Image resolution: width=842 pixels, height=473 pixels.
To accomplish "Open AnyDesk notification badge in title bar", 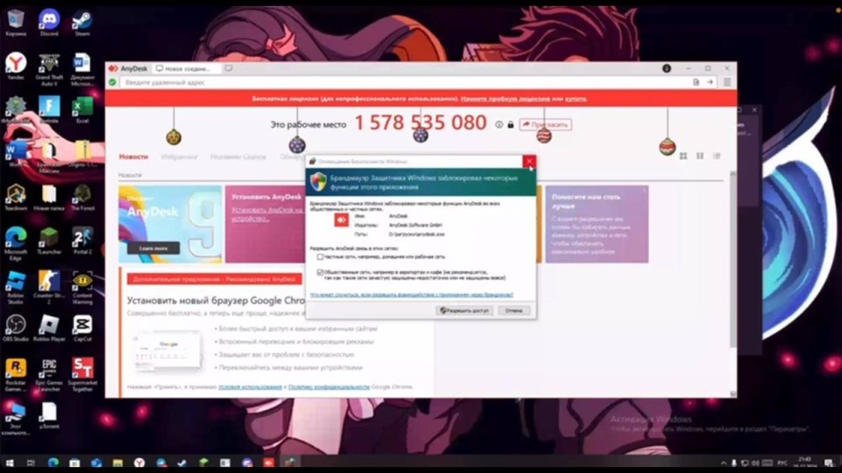I will [666, 68].
